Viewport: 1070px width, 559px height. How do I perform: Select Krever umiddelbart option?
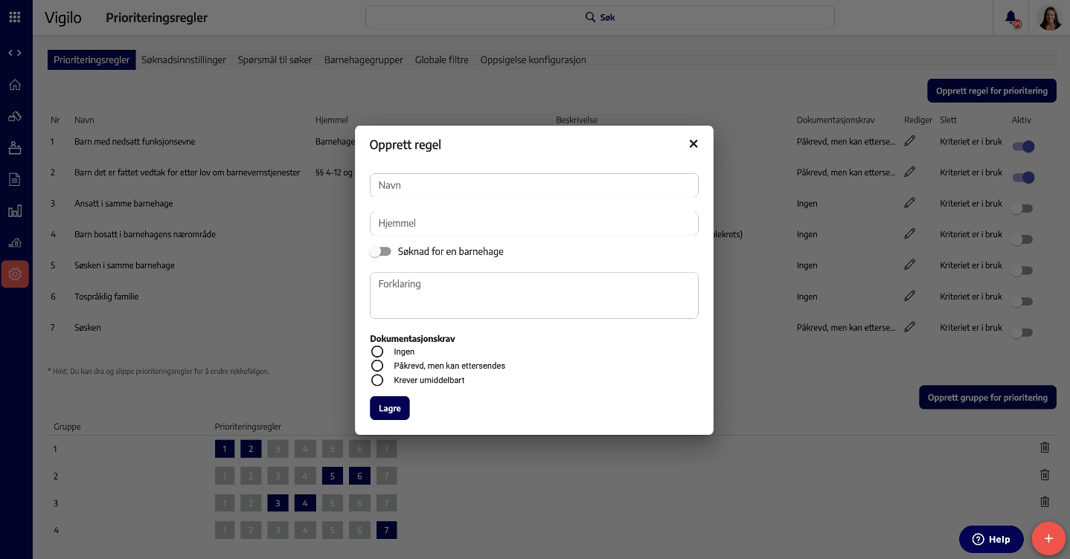point(377,380)
